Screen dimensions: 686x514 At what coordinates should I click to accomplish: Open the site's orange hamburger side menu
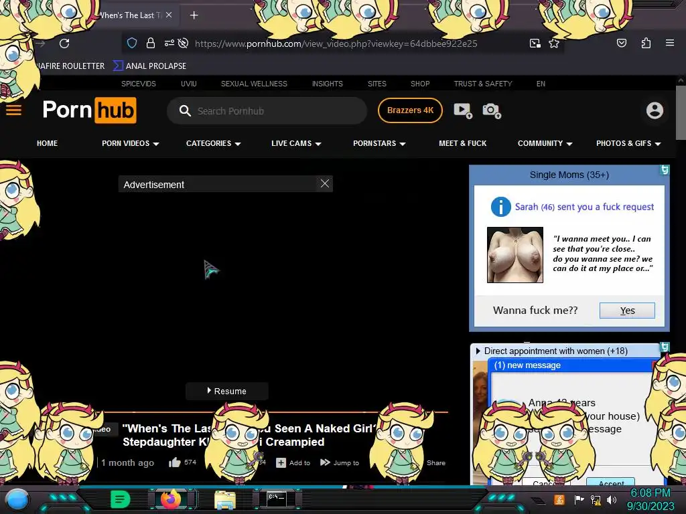point(13,110)
